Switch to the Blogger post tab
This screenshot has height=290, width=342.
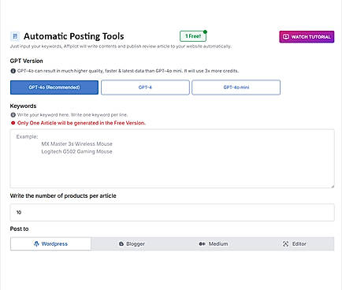coord(132,244)
